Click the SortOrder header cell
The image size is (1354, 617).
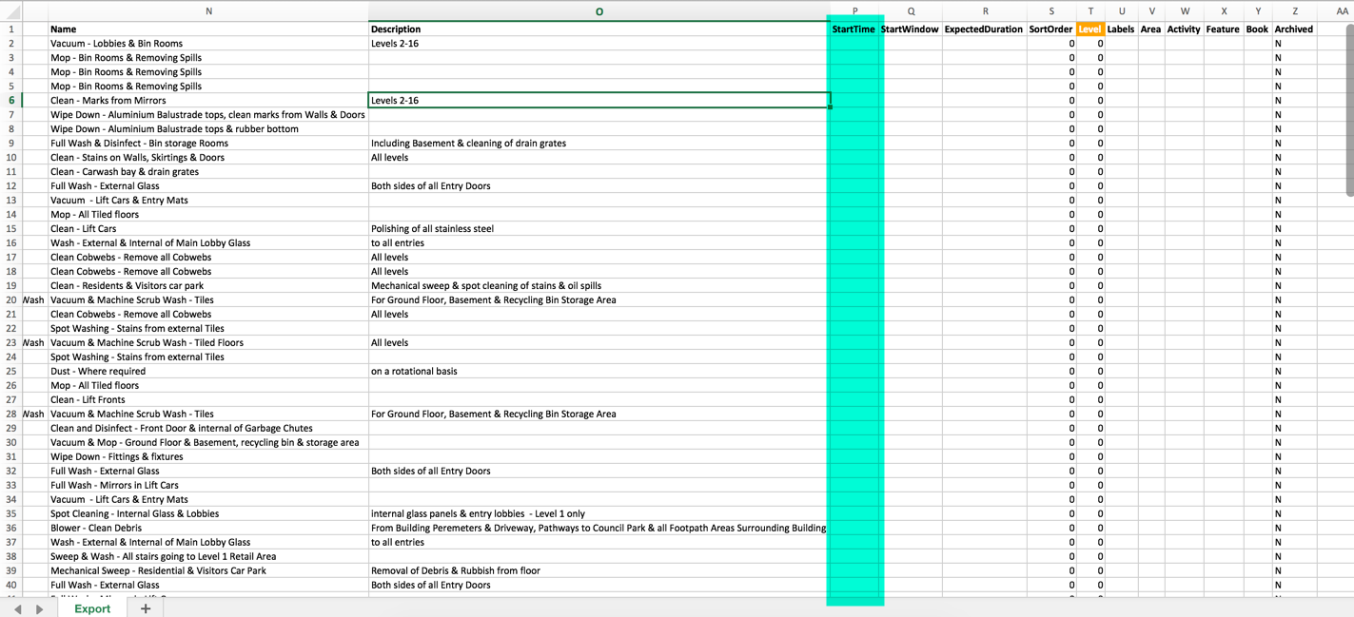point(1050,29)
